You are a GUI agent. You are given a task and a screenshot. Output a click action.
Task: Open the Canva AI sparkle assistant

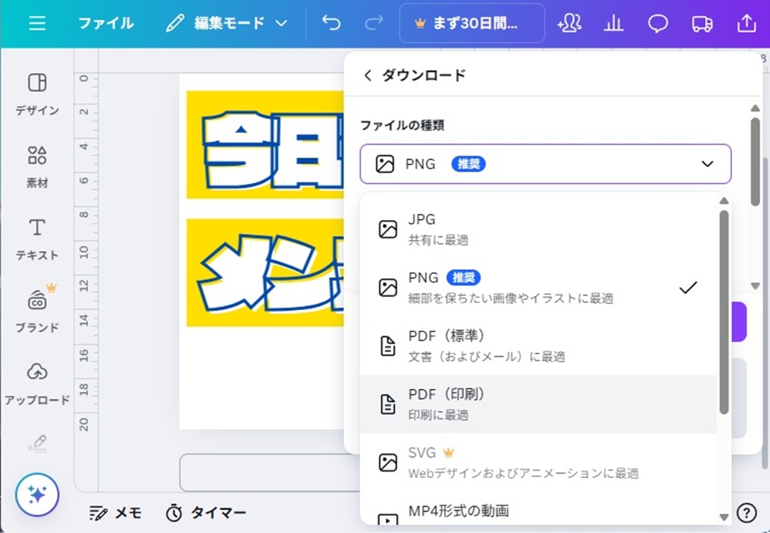(x=37, y=495)
